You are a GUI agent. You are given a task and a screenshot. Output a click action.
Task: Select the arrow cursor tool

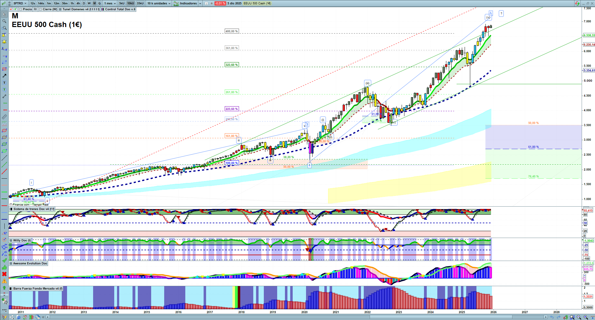pyautogui.click(x=4, y=14)
